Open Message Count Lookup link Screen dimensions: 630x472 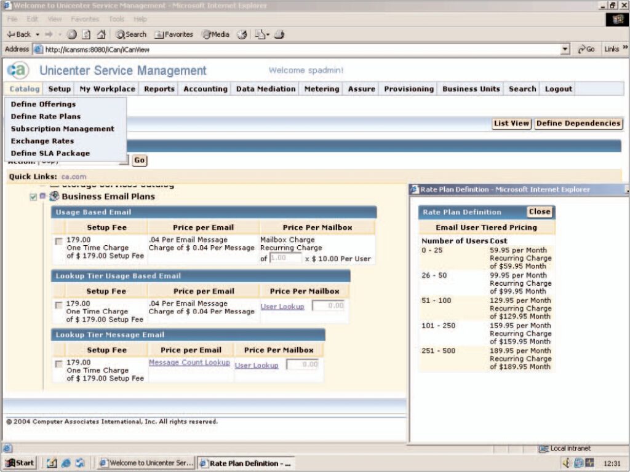click(189, 363)
